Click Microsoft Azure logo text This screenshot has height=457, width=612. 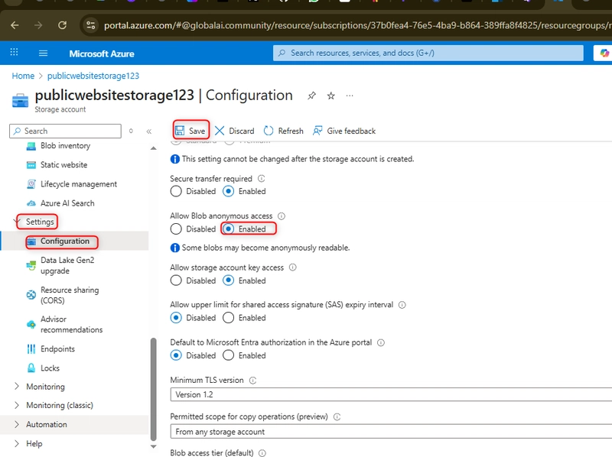(x=102, y=53)
